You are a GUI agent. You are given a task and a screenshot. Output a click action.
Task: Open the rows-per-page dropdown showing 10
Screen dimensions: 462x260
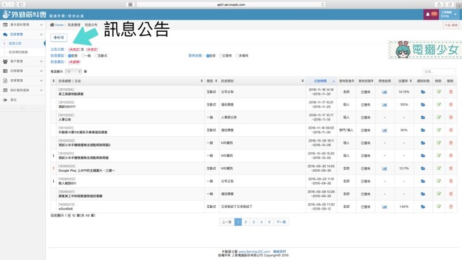pyautogui.click(x=73, y=72)
